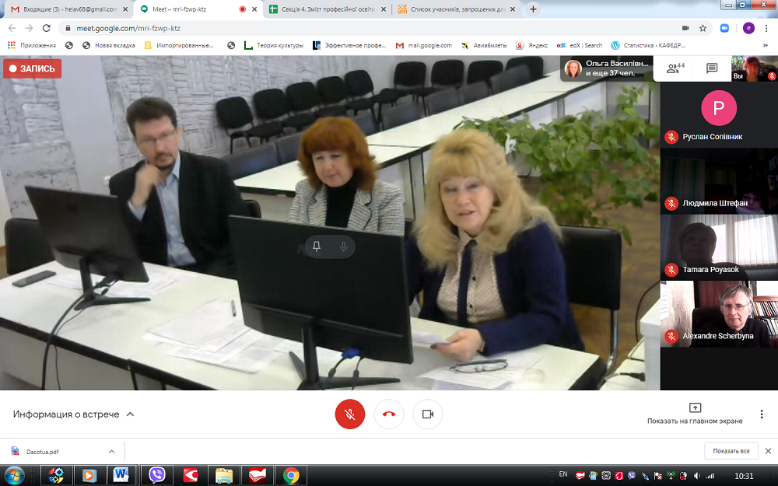
Task: Open the participants list icon
Action: (x=675, y=68)
